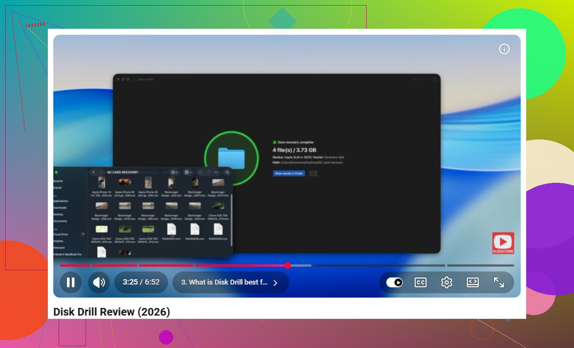The image size is (574, 348).
Task: Click the small button beside 'Show results in Finder'
Action: tap(313, 173)
